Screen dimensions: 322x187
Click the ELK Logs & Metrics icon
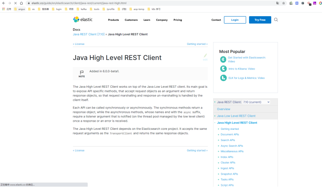tap(223, 78)
